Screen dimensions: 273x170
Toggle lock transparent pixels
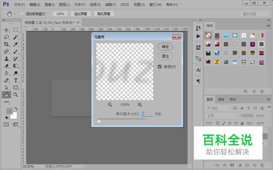[218, 123]
